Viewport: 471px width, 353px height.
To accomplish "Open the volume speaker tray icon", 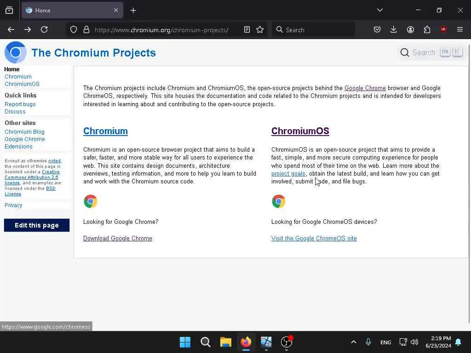I will 414,342.
